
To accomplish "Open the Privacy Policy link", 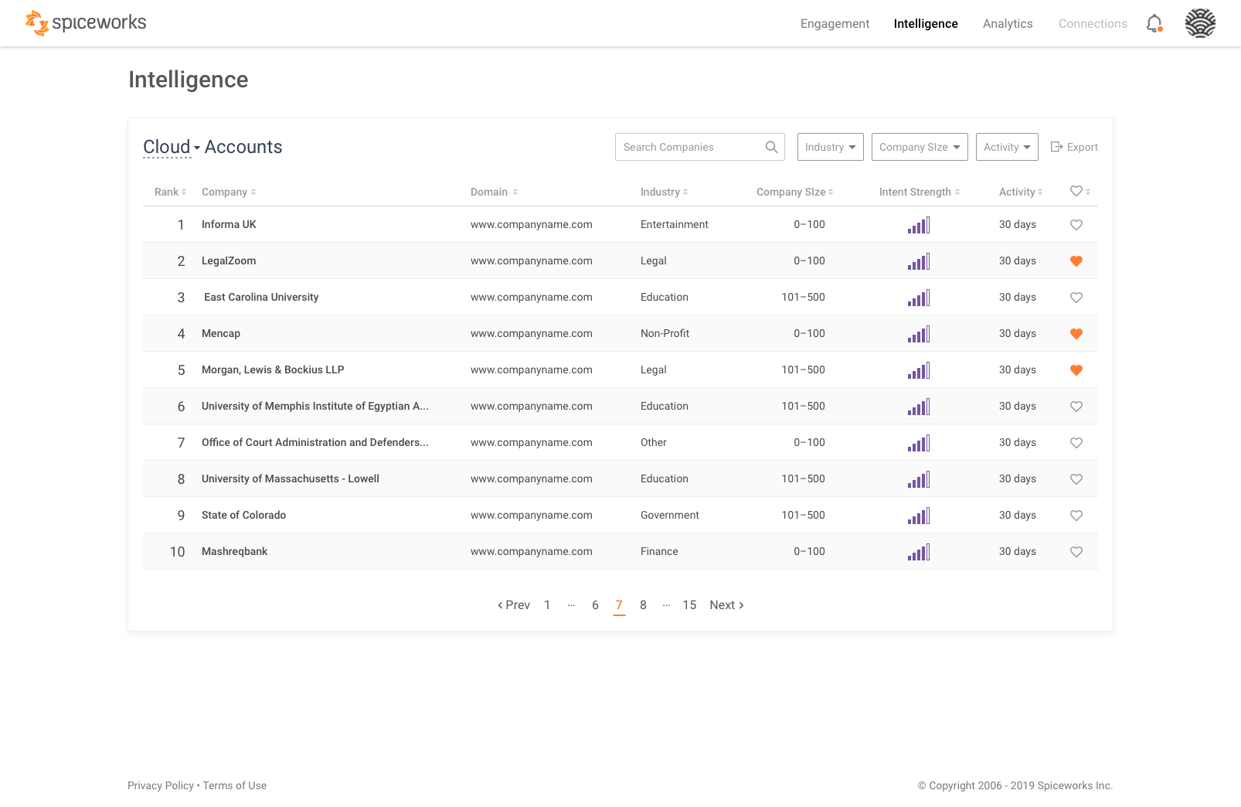I will click(161, 785).
